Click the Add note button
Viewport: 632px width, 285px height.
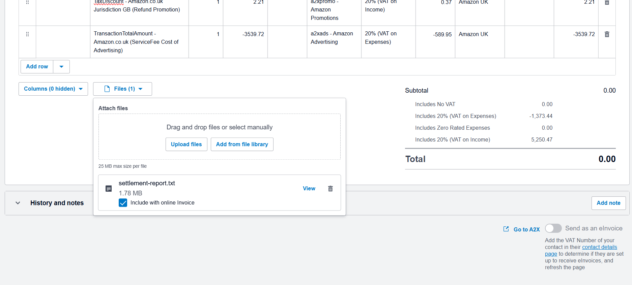(x=608, y=203)
